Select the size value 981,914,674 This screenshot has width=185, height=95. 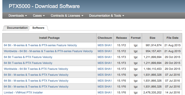coord(153,45)
